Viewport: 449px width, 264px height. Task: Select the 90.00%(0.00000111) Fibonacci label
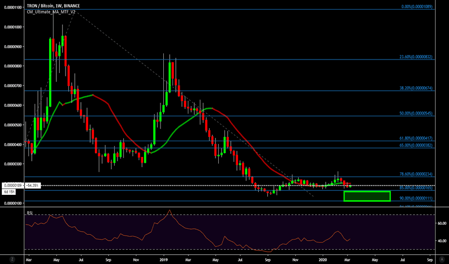(x=416, y=198)
